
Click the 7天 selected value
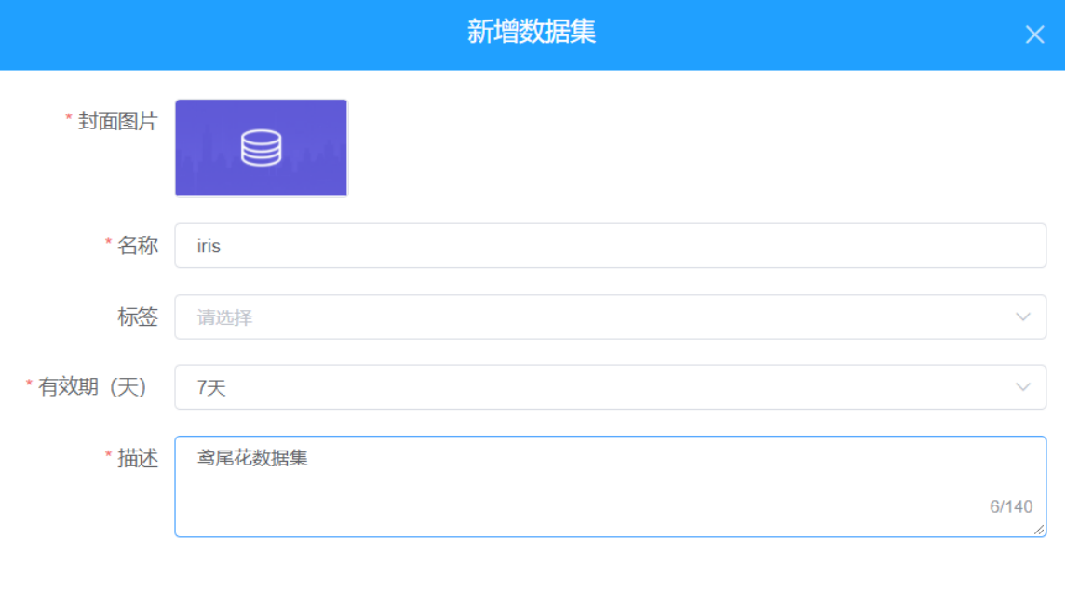tap(211, 388)
